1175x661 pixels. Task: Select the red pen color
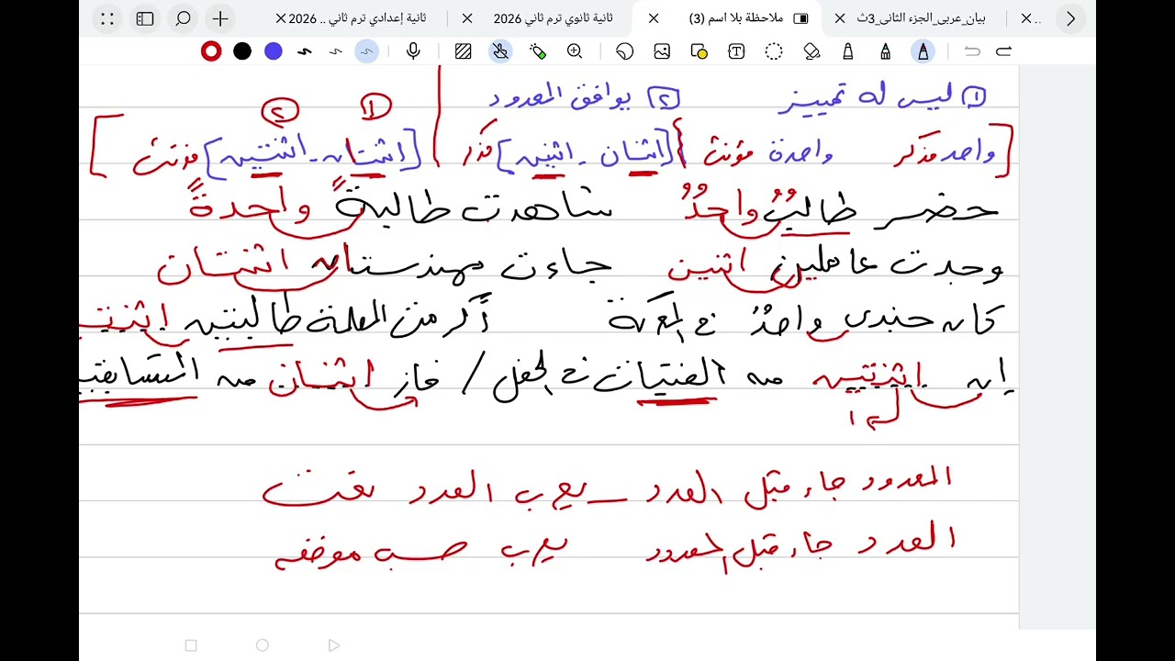point(211,51)
